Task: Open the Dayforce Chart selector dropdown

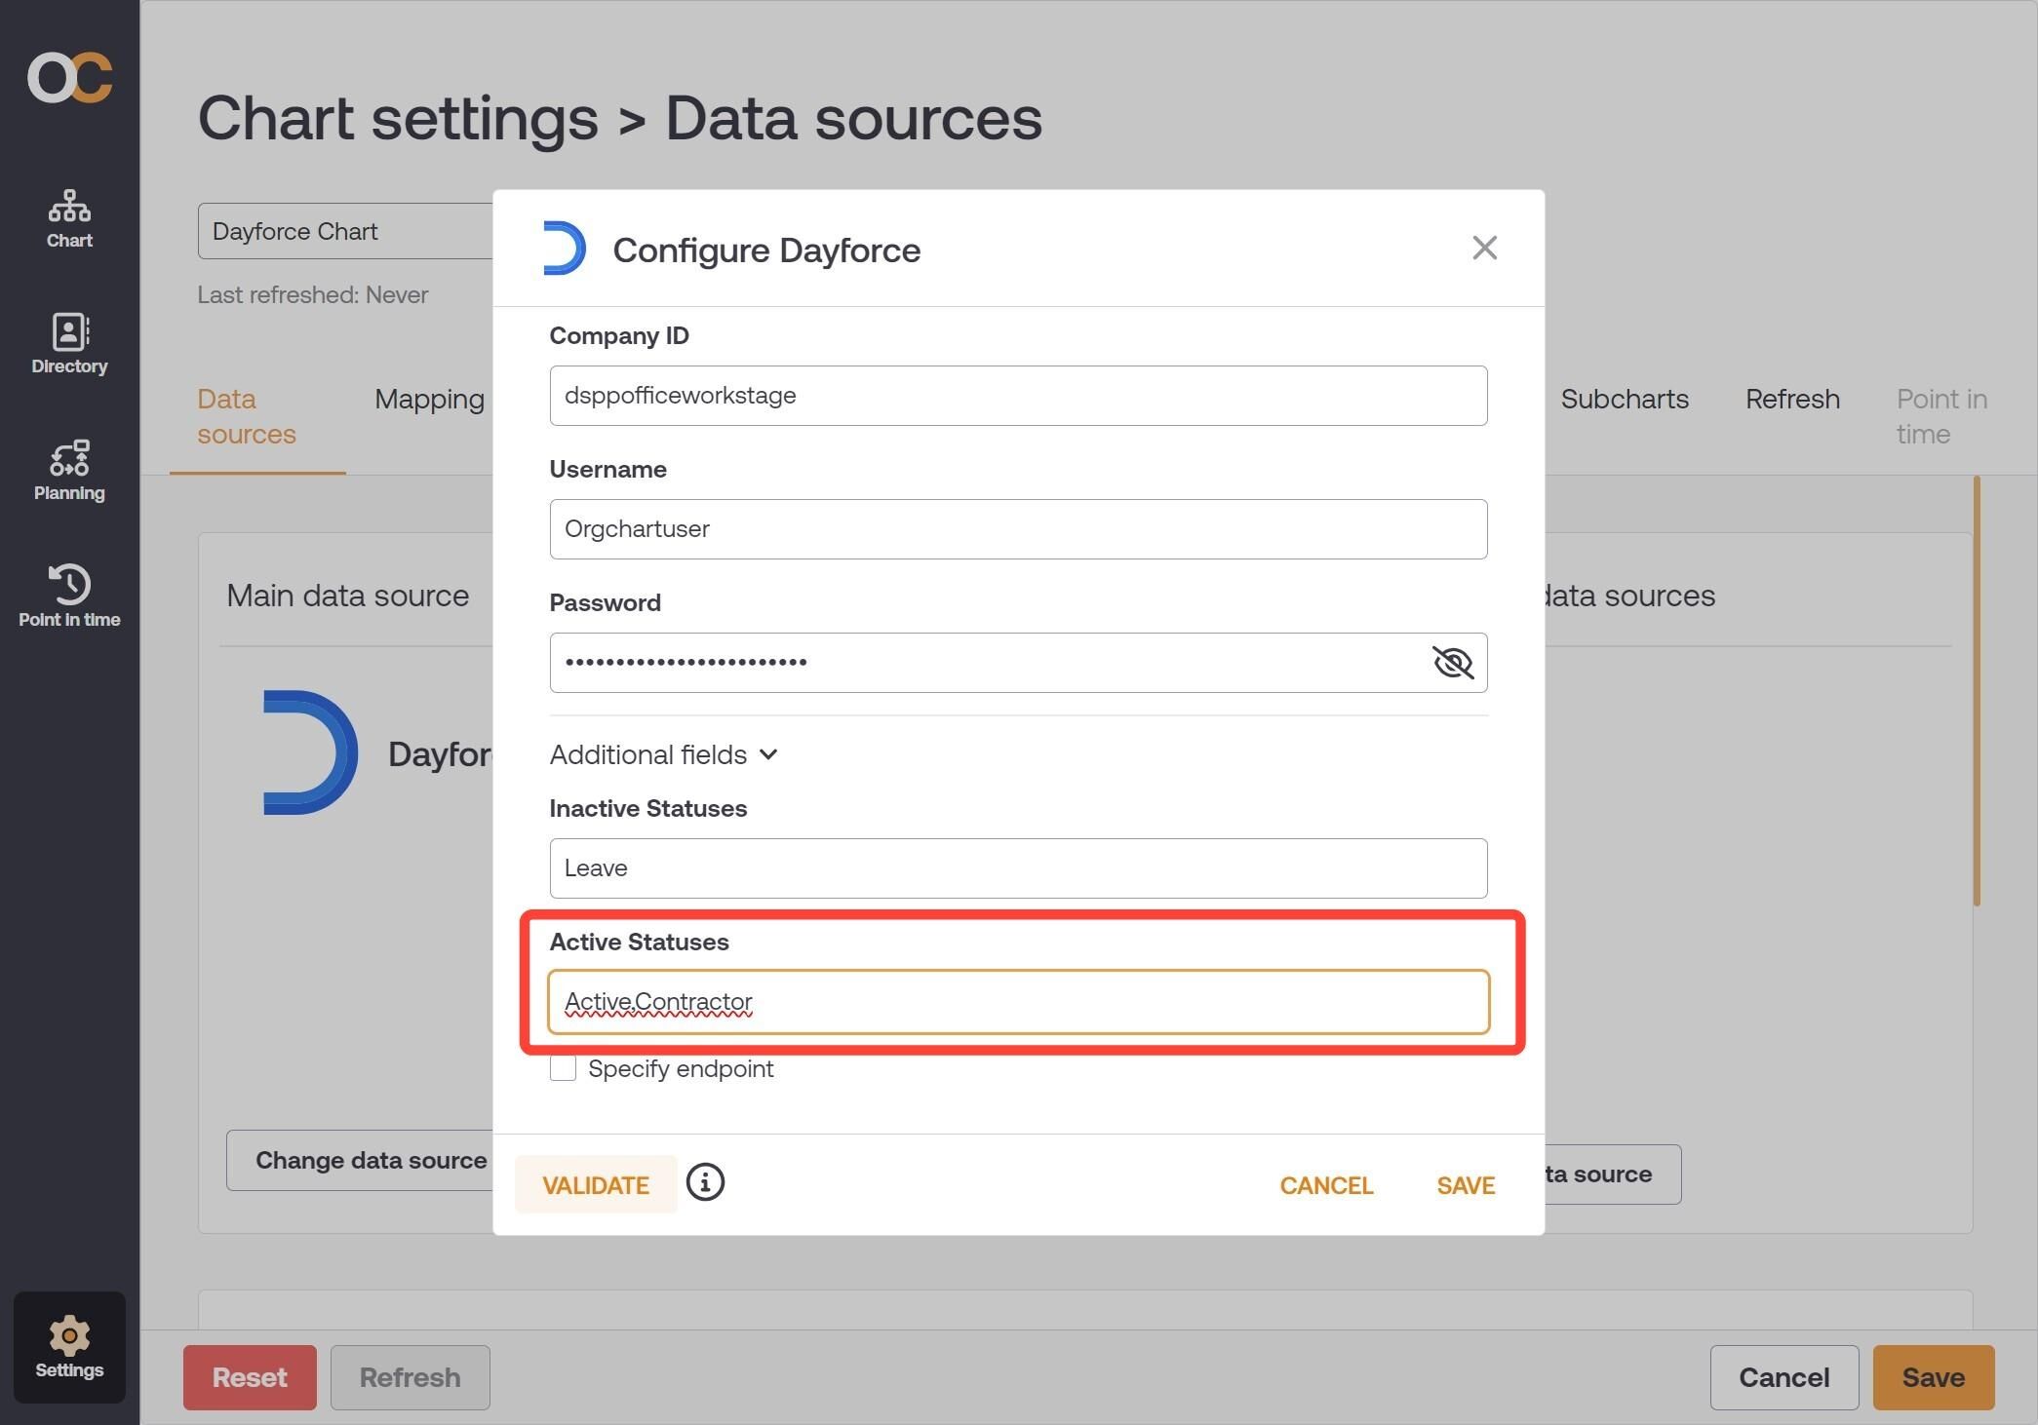Action: 345,231
